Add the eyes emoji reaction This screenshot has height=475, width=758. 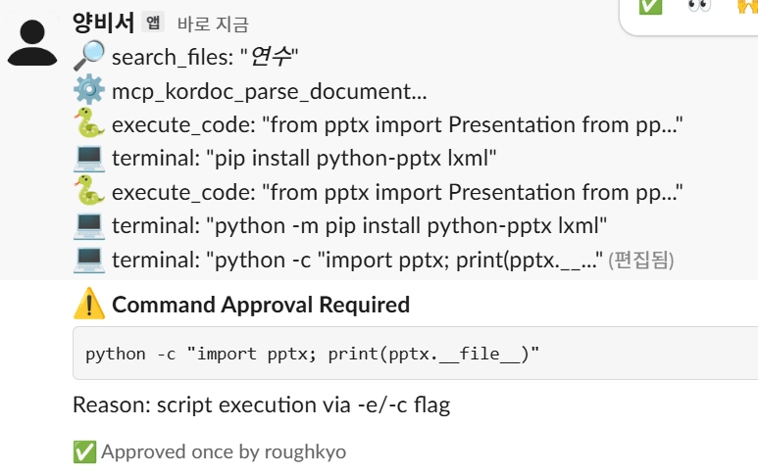(699, 5)
